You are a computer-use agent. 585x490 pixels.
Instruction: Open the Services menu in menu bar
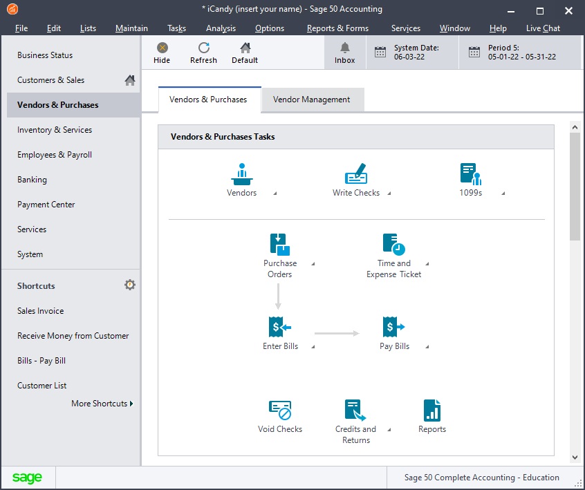[405, 28]
